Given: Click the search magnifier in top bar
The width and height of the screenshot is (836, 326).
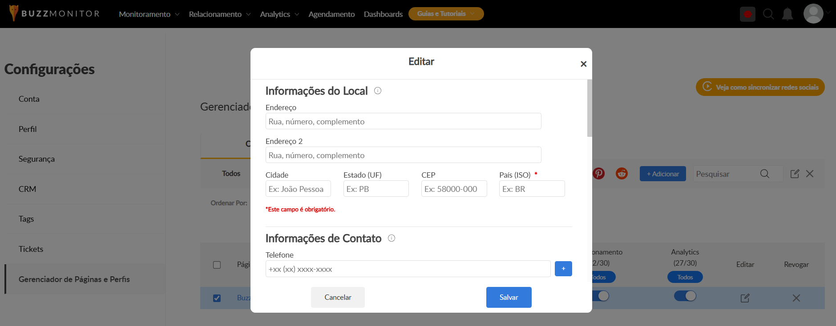Looking at the screenshot, I should tap(768, 14).
